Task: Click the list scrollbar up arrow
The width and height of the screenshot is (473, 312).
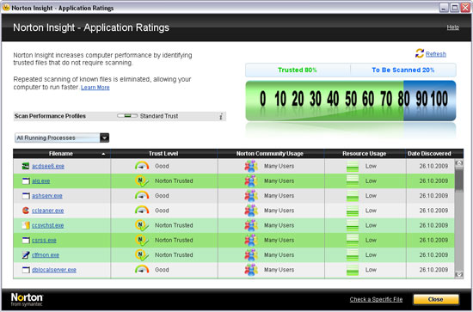Action: click(x=459, y=163)
